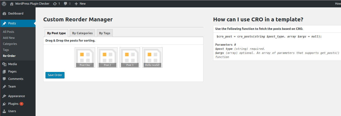Switch to the By Categories tab
Viewport: 341px width, 116px height.
[x=82, y=33]
